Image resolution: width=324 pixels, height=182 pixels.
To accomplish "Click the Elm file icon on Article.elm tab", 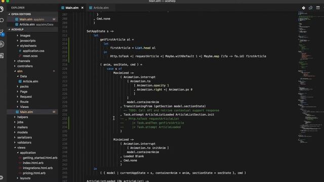I will pos(91,8).
